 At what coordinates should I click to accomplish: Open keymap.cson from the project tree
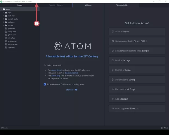[x=12, y=41]
